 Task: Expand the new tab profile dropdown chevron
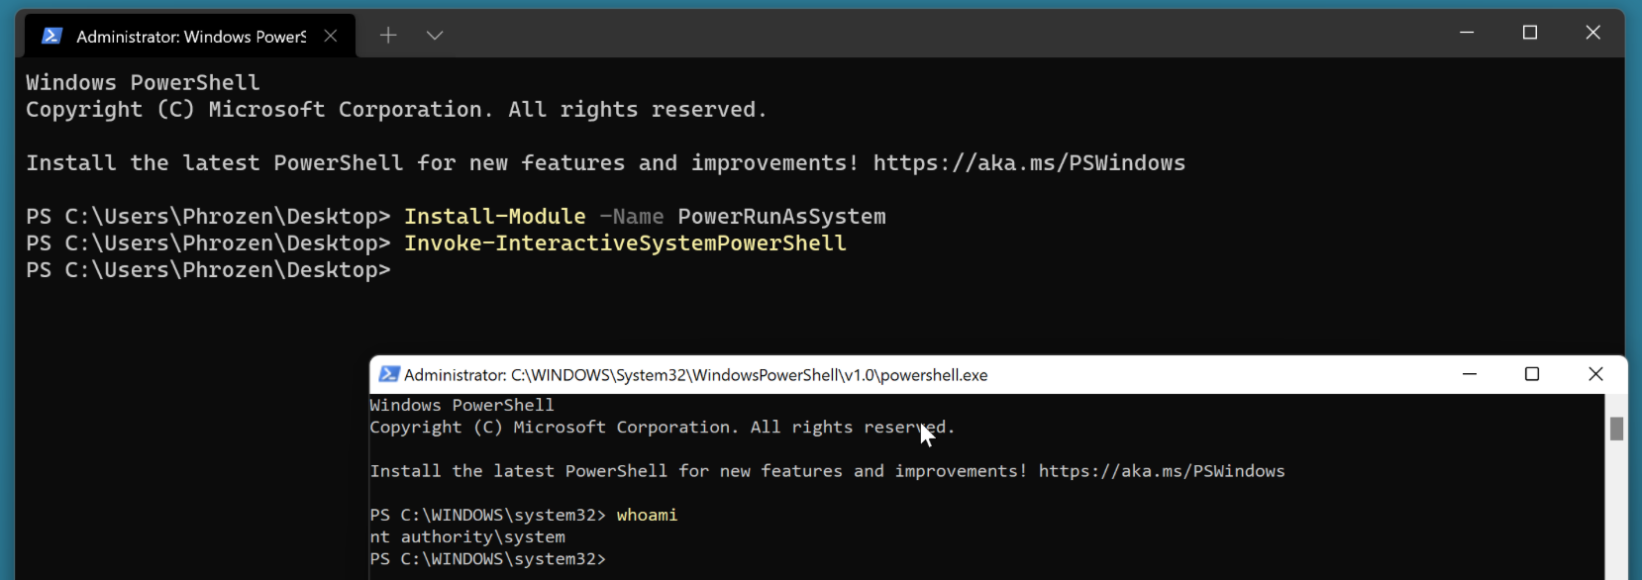click(x=435, y=36)
